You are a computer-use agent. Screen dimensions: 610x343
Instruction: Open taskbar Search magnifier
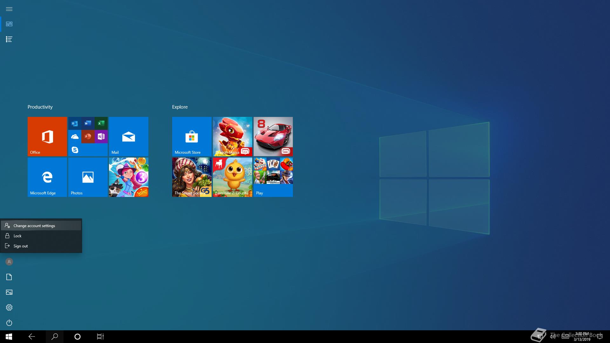pos(55,337)
